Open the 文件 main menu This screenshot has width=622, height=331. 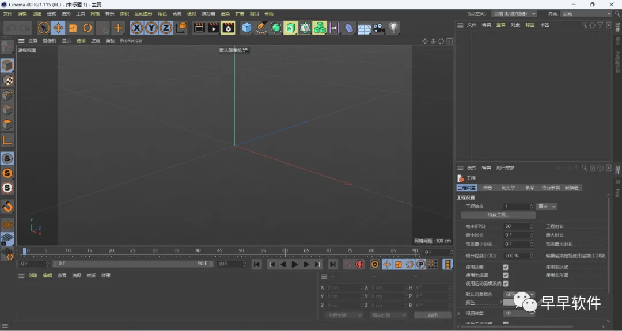[7, 13]
